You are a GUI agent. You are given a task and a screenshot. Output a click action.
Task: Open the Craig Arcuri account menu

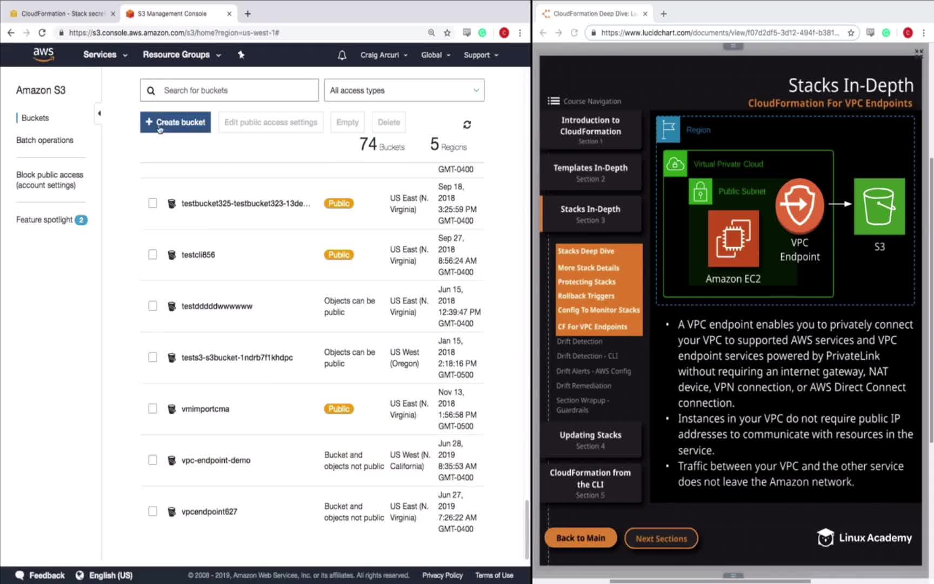[384, 55]
